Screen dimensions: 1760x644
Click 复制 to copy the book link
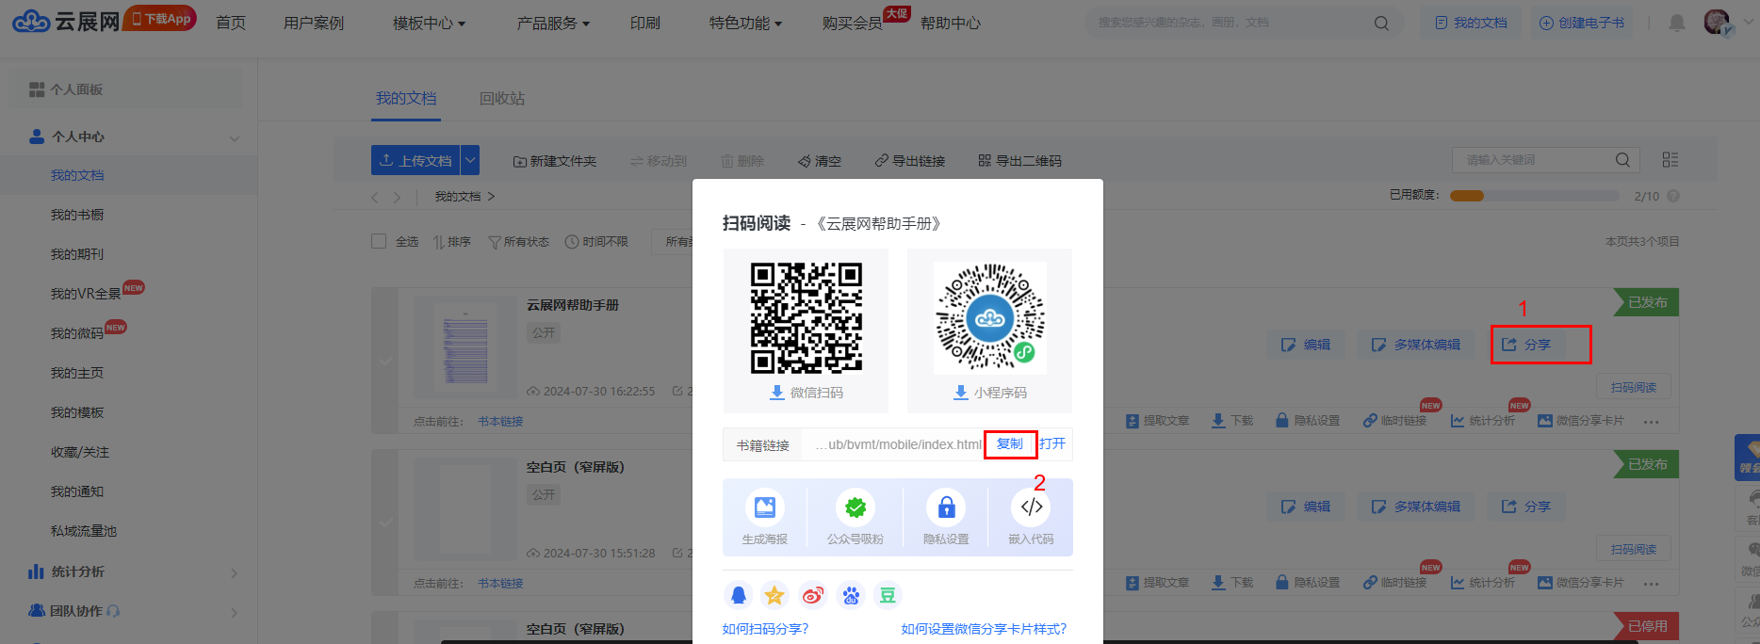(1010, 444)
